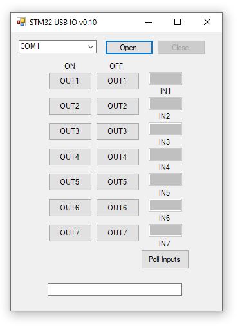Click the IN4 gray indicator box

click(x=165, y=154)
